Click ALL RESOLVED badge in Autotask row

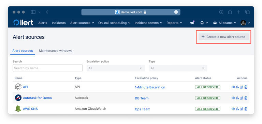[x=207, y=98]
